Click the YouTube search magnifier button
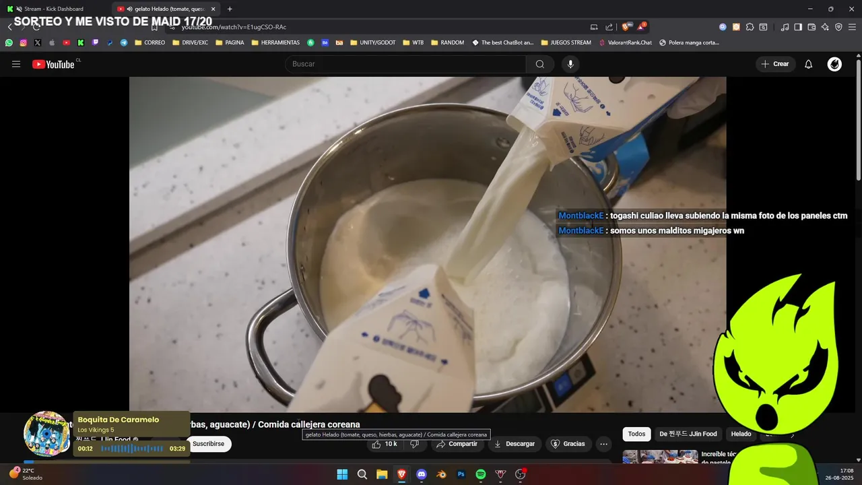This screenshot has height=485, width=862. tap(540, 64)
